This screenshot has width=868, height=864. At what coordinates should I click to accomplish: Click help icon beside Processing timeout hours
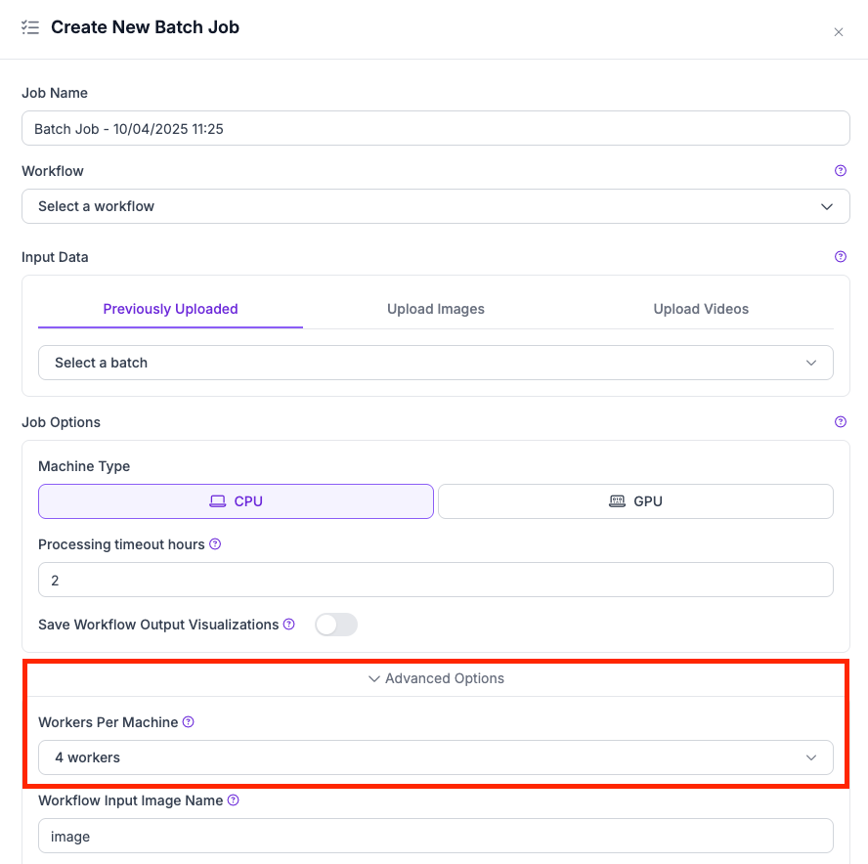215,544
